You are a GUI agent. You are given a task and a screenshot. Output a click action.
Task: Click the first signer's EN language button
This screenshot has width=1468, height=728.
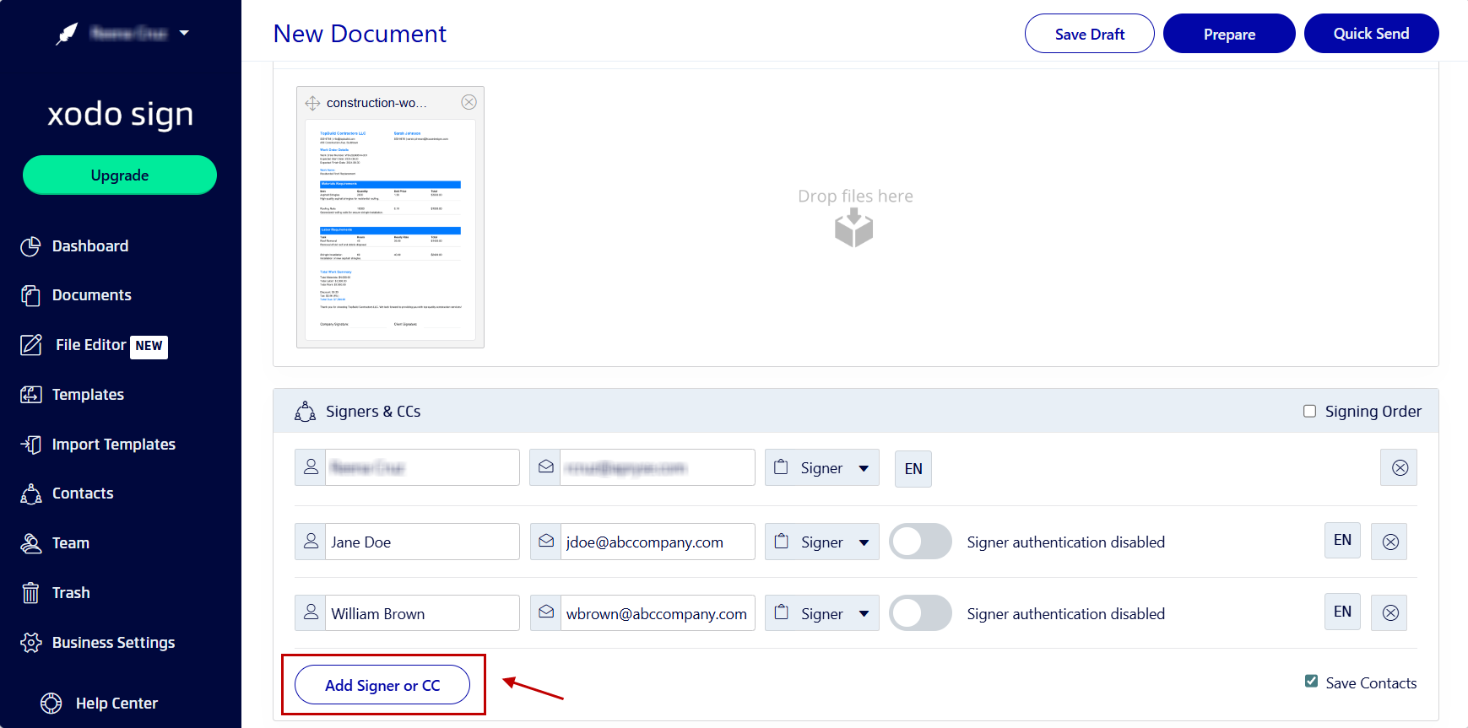click(x=913, y=469)
